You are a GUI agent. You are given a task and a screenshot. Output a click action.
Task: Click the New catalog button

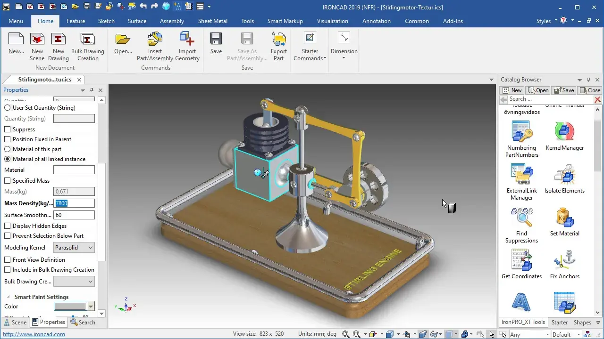click(512, 90)
